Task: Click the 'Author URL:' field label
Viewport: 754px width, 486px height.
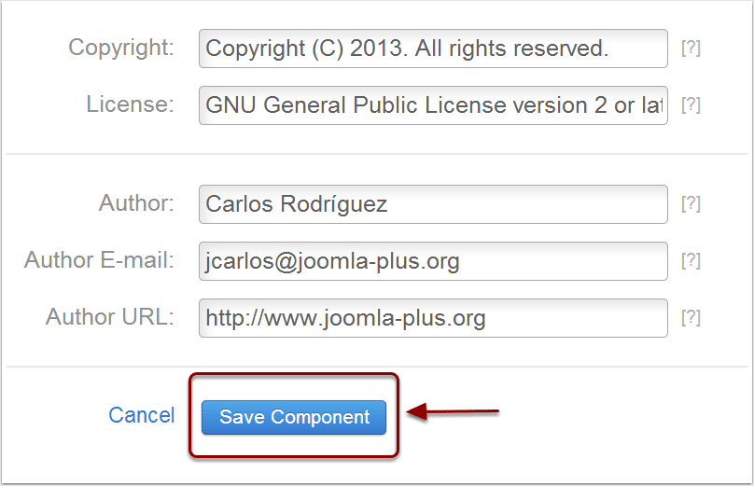Action: 110,317
